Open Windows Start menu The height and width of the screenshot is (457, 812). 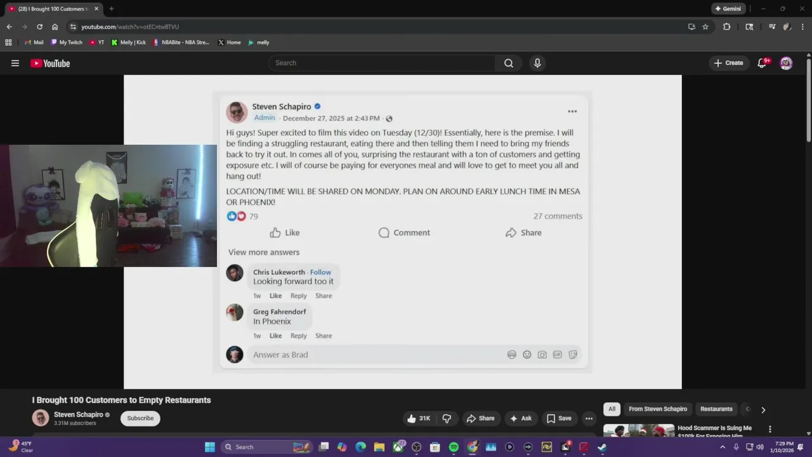pos(210,447)
